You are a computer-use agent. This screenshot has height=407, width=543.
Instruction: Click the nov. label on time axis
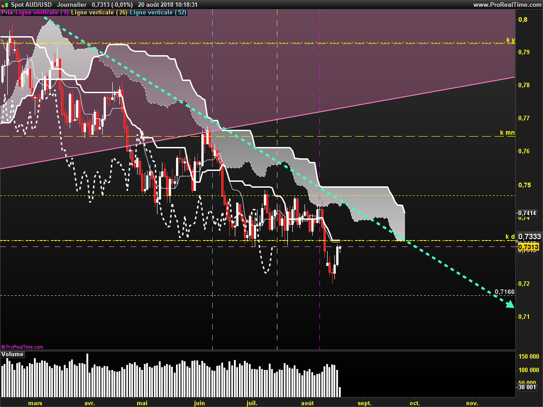(472, 402)
